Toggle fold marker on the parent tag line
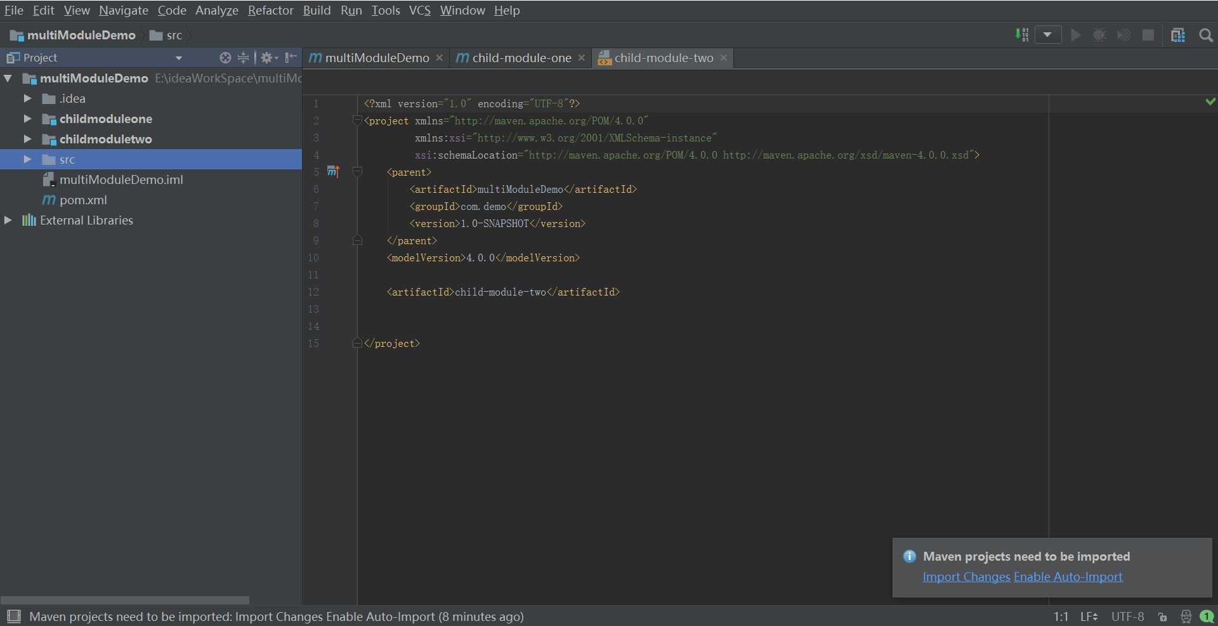Viewport: 1218px width, 626px height. [357, 172]
